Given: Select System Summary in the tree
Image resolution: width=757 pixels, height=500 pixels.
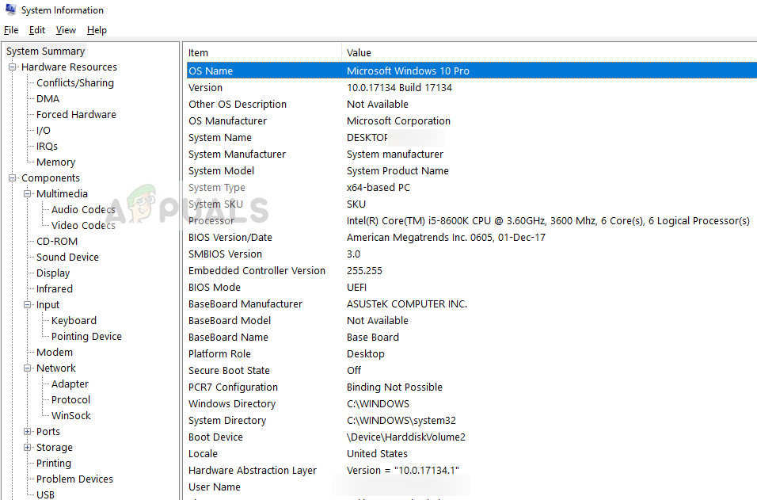Looking at the screenshot, I should [45, 52].
